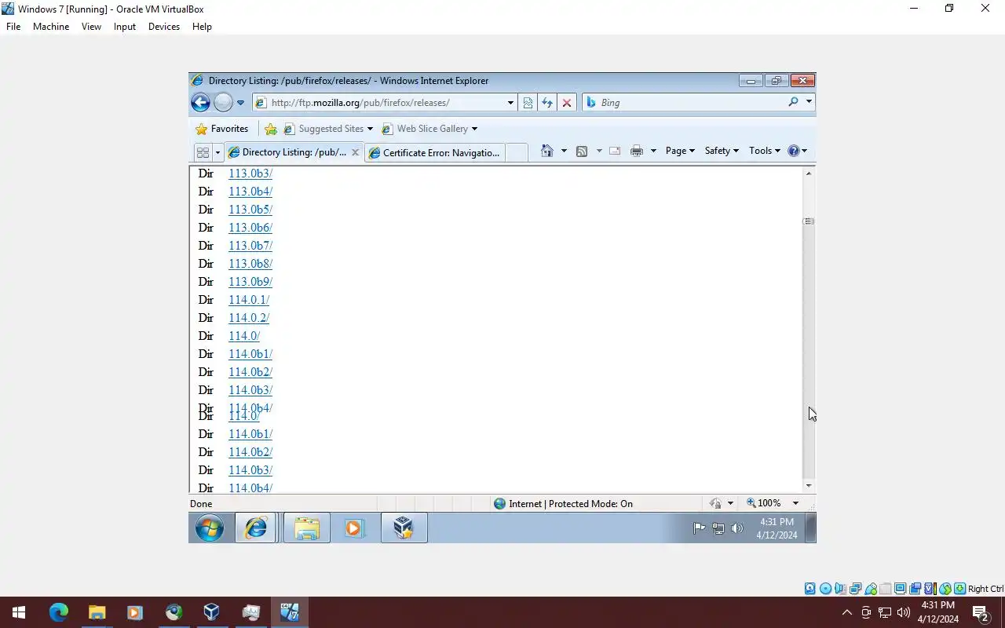Screen dimensions: 1005x628
Task: Click Internet Explorer in the Windows 7 taskbar
Action: coord(255,528)
